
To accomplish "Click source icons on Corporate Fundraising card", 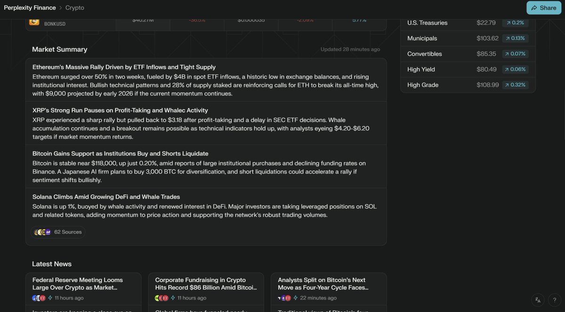I will tap(162, 298).
